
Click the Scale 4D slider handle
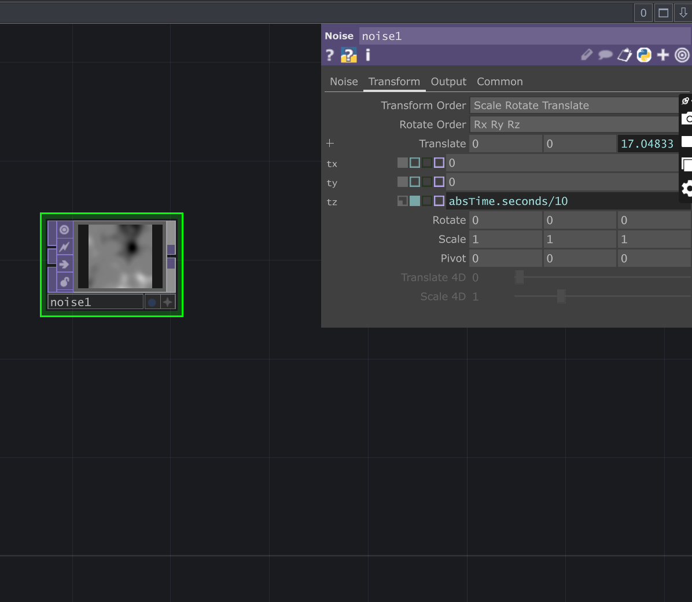coord(561,296)
